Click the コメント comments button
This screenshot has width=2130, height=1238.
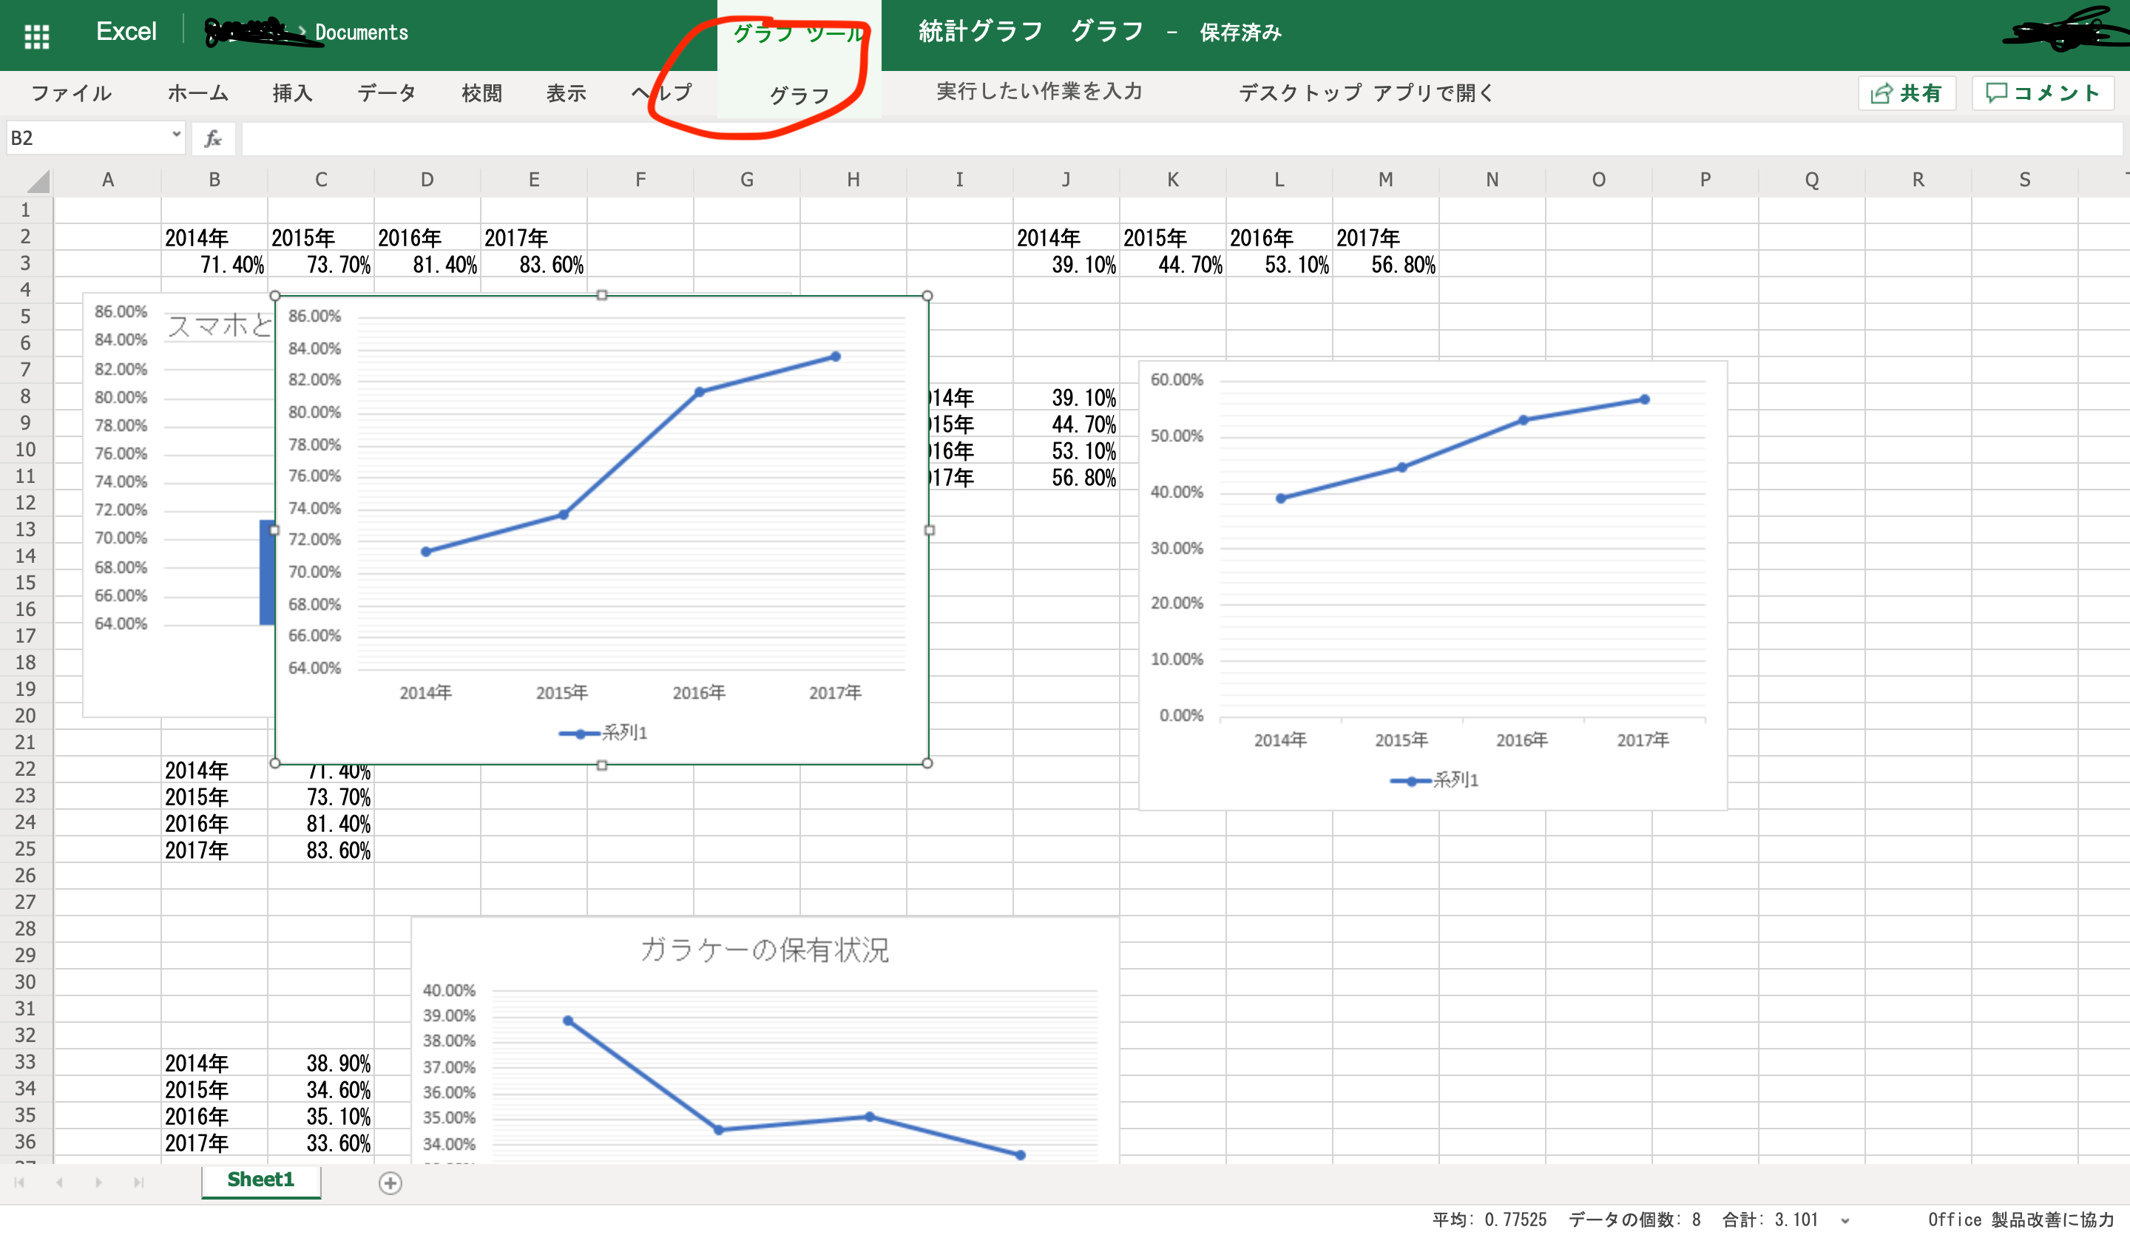(x=2043, y=93)
